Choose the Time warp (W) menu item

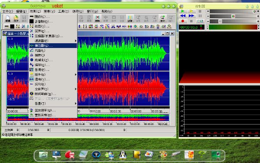click(53, 94)
